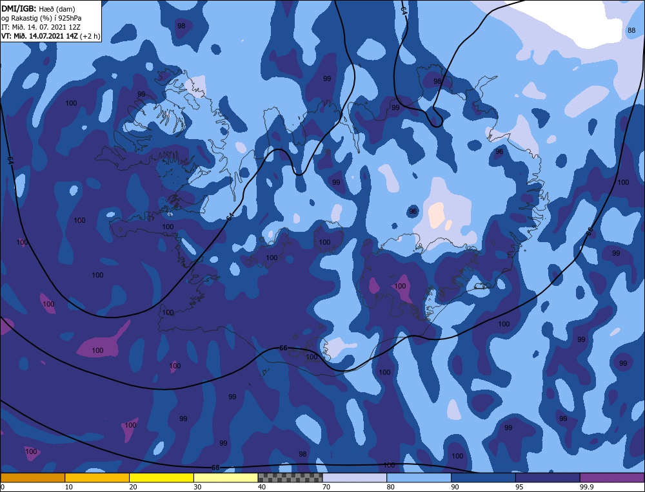The width and height of the screenshot is (645, 492).
Task: Click the "DMI/IGB: Hæð (dam)" title line
Action: pos(38,8)
